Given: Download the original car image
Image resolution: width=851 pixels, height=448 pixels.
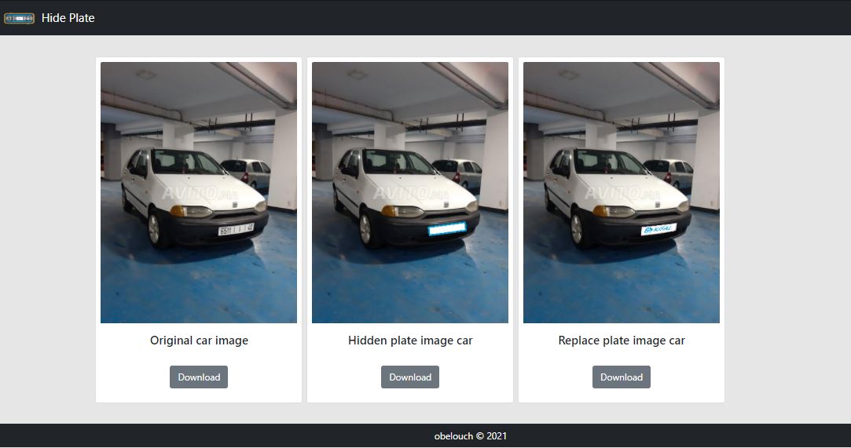Looking at the screenshot, I should 199,377.
